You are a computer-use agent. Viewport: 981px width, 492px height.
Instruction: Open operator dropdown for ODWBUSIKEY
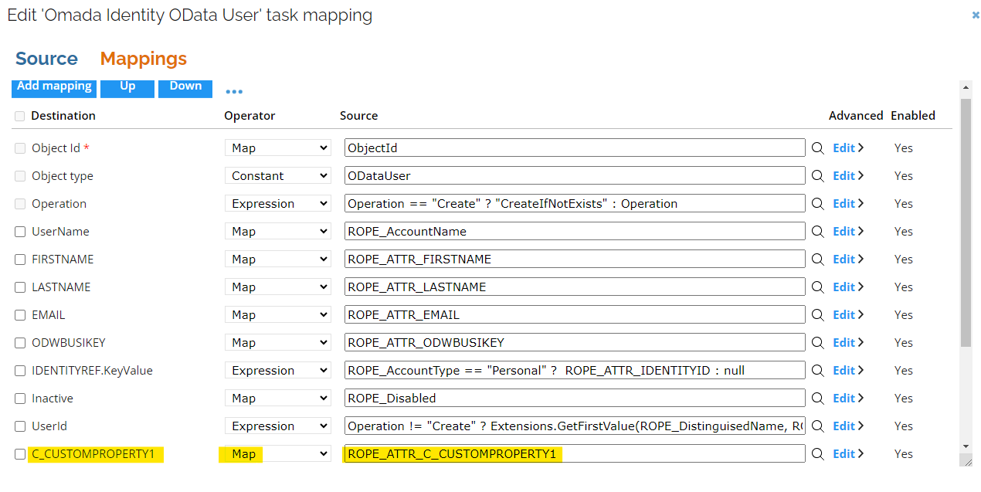[278, 343]
